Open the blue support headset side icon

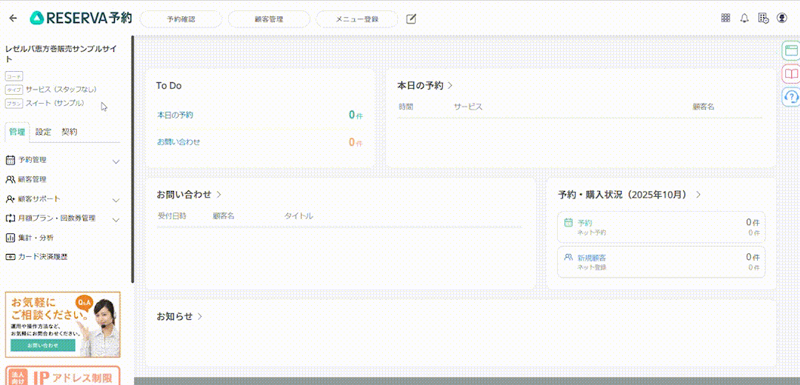(x=791, y=97)
